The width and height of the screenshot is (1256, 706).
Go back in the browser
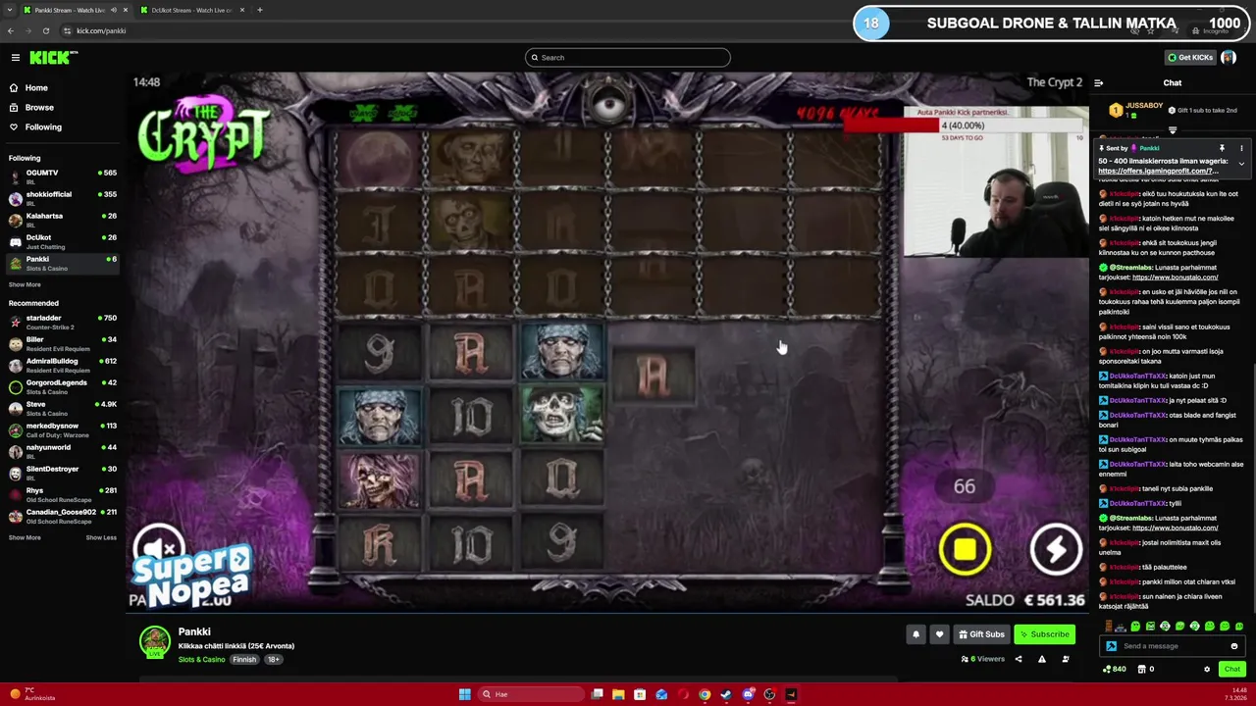11,30
